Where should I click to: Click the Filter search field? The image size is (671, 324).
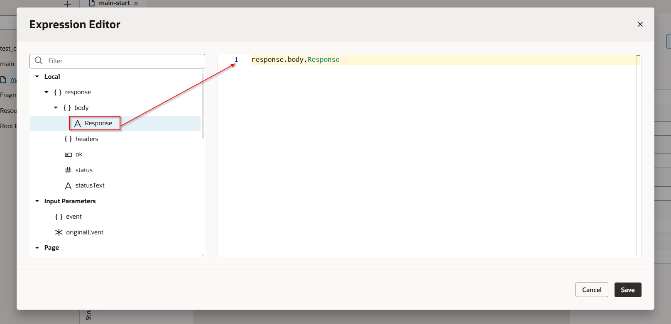pyautogui.click(x=117, y=61)
